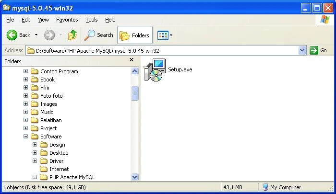Expand the Contoh Program folder node
This screenshot has height=194, width=336.
pyautogui.click(x=26, y=71)
